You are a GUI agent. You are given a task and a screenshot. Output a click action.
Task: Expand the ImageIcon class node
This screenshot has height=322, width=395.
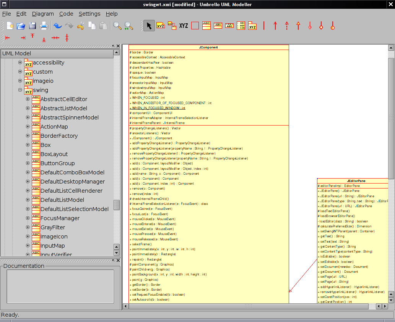(28, 236)
